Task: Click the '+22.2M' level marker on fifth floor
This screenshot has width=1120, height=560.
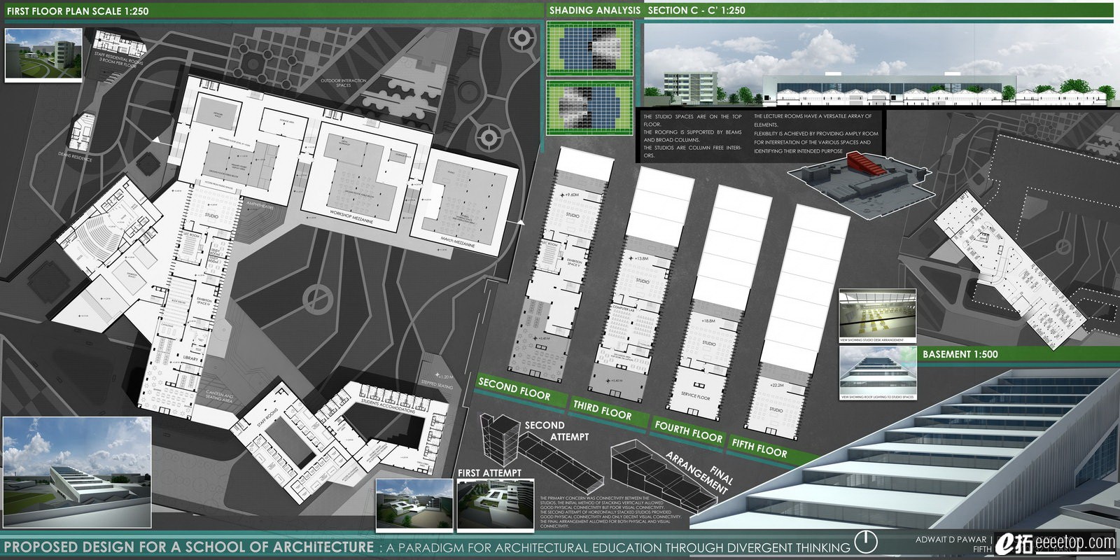Action: (776, 385)
